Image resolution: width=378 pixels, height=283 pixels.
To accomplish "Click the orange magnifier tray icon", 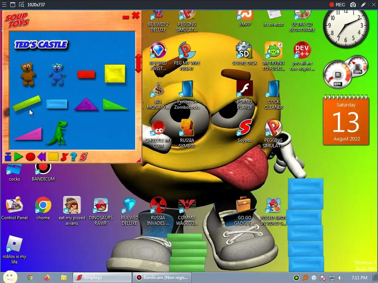I will pyautogui.click(x=305, y=278).
